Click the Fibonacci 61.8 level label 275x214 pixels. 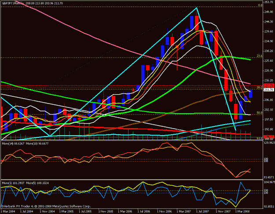[x=260, y=138]
